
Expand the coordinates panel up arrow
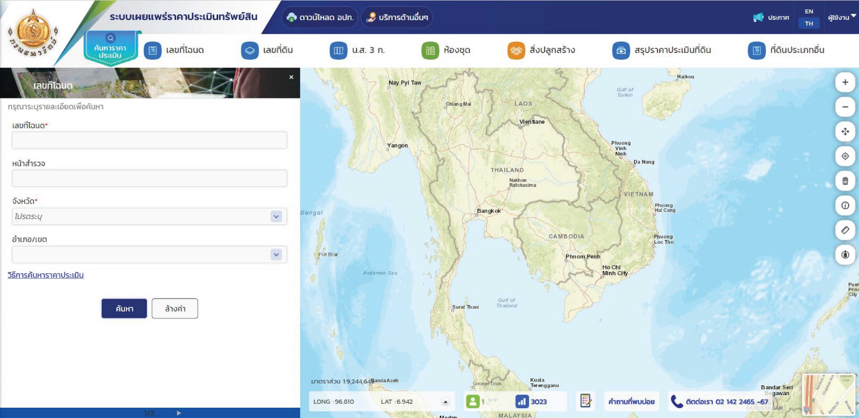point(445,402)
